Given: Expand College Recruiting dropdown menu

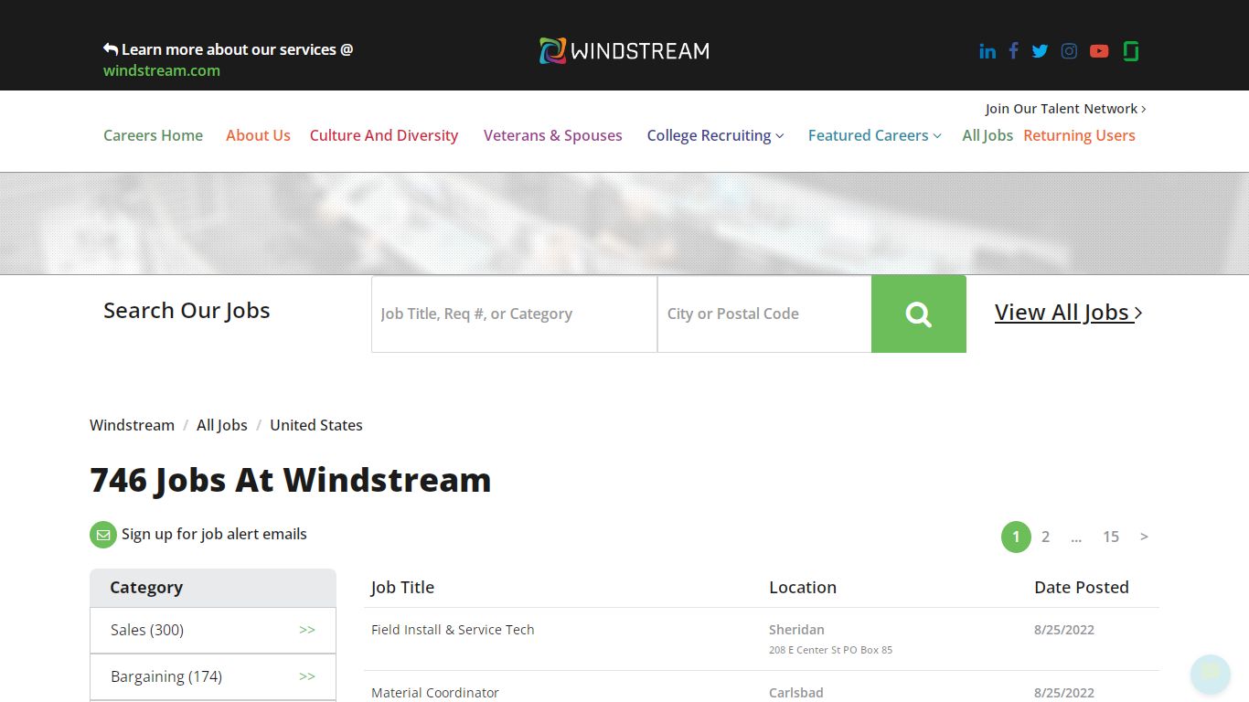Looking at the screenshot, I should click(x=715, y=135).
